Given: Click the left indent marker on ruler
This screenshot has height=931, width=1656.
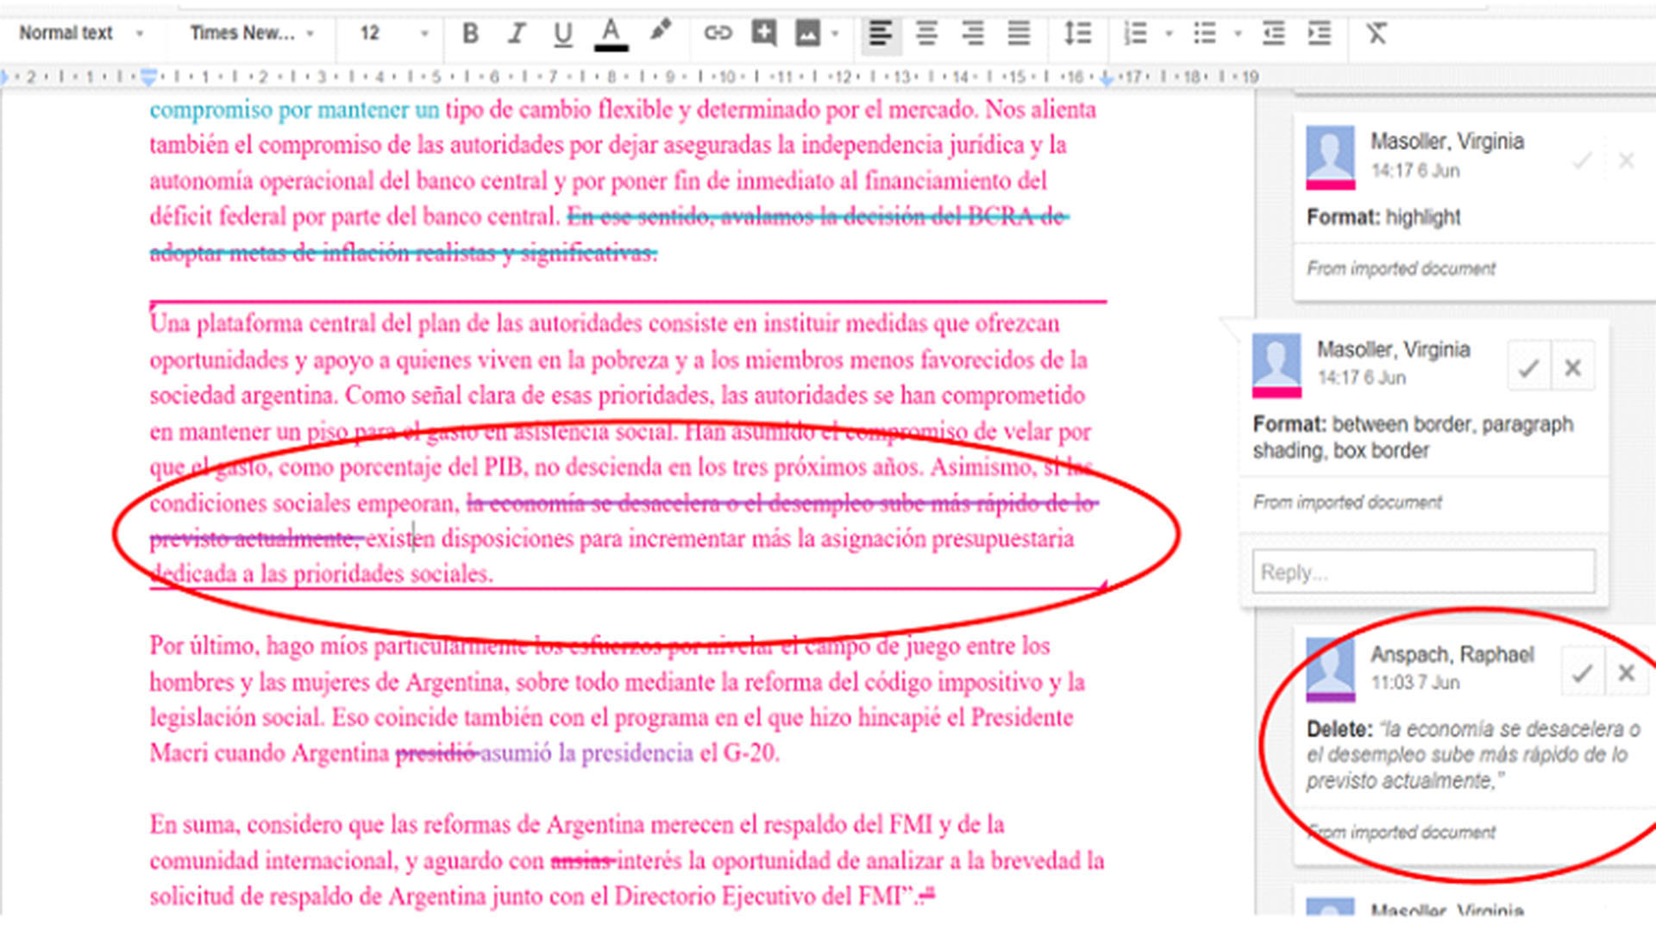Looking at the screenshot, I should click(x=148, y=78).
